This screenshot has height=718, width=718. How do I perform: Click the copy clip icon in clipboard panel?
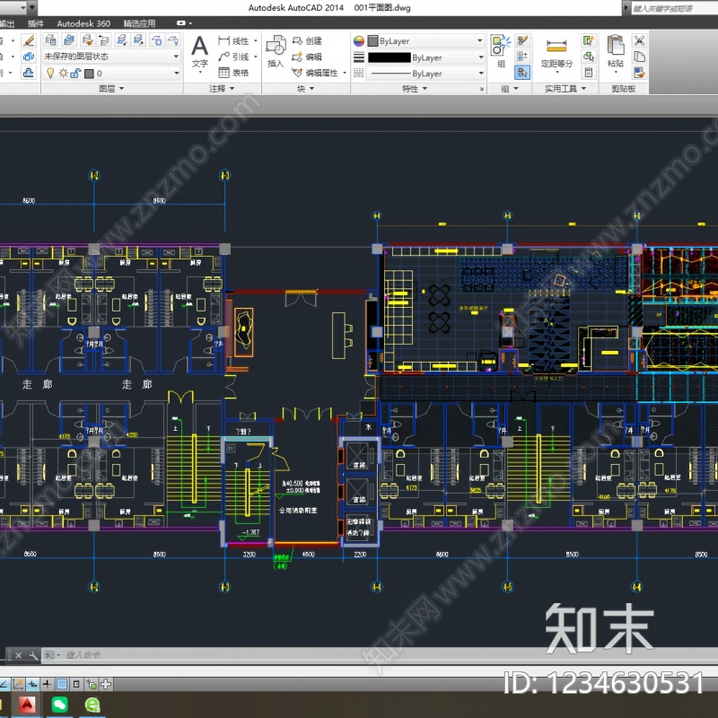639,57
